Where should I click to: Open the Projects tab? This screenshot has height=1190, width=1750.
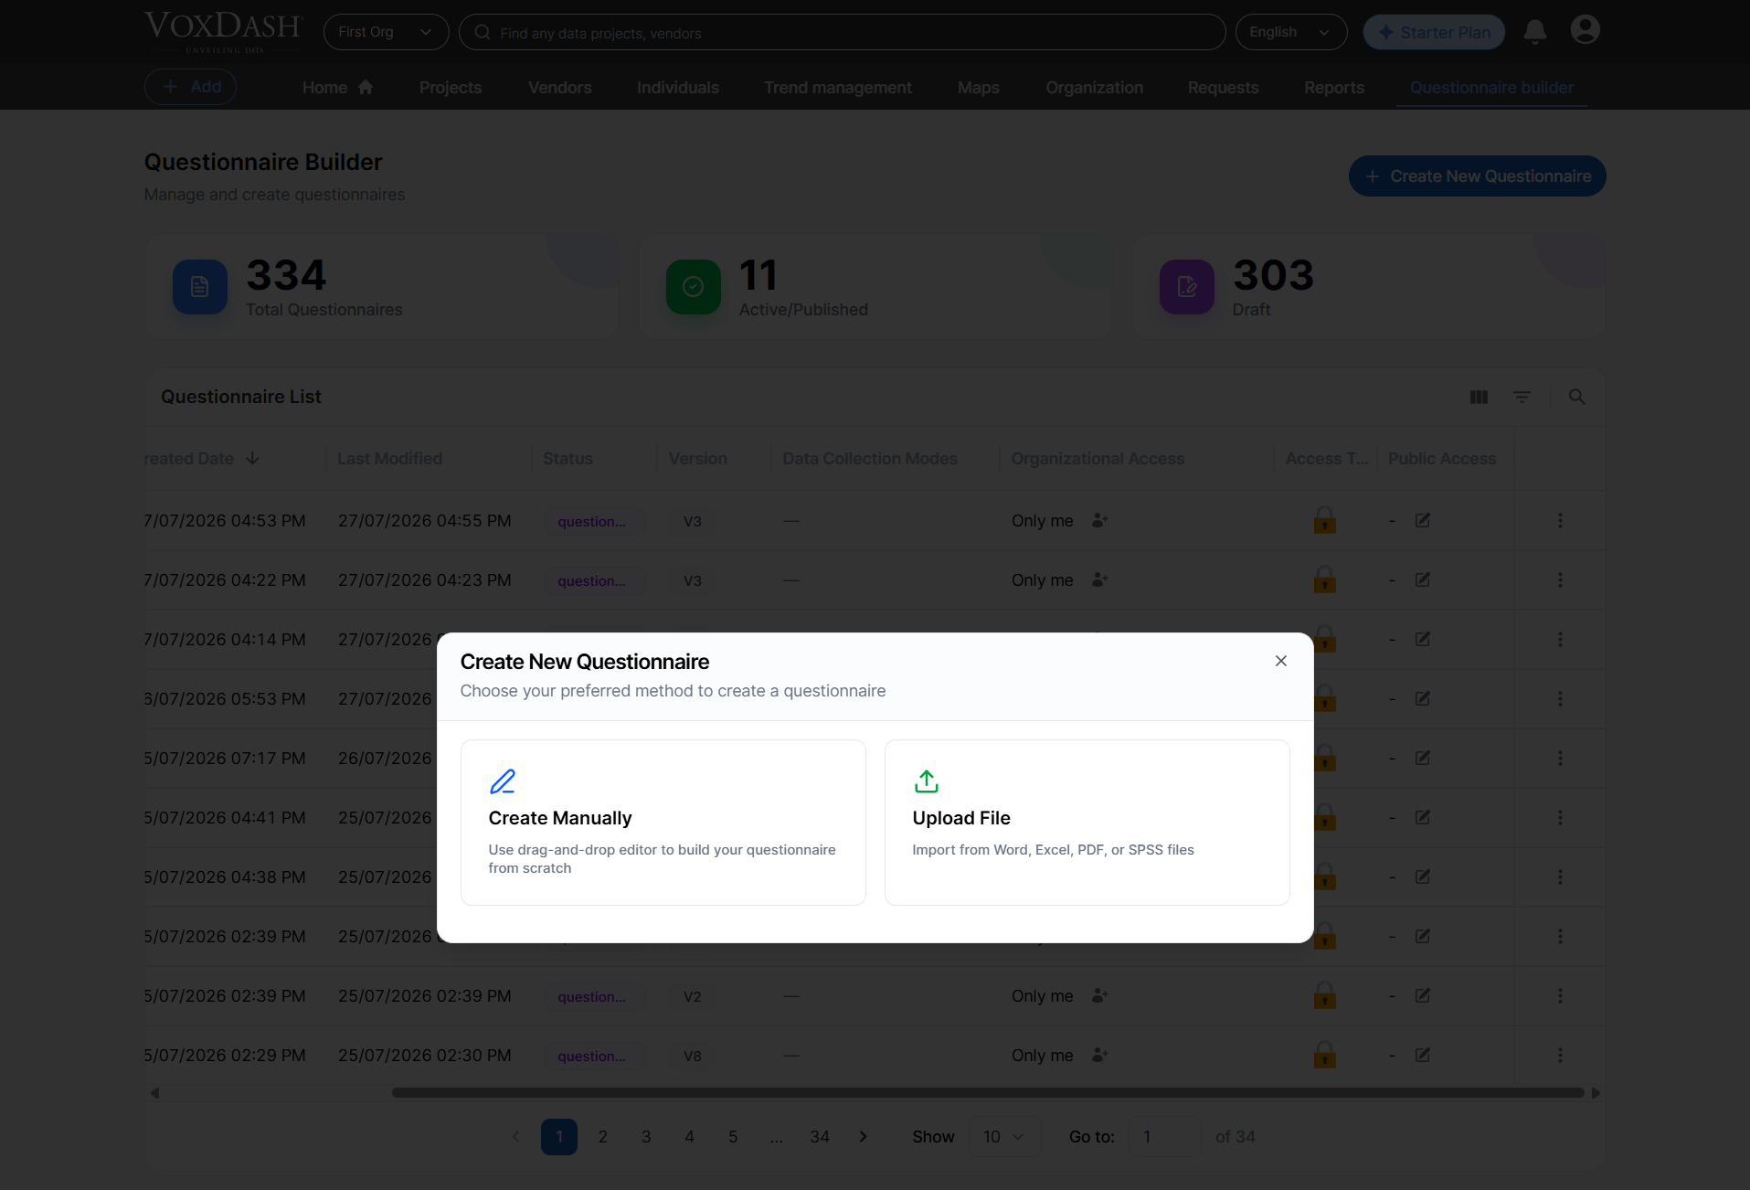point(450,87)
